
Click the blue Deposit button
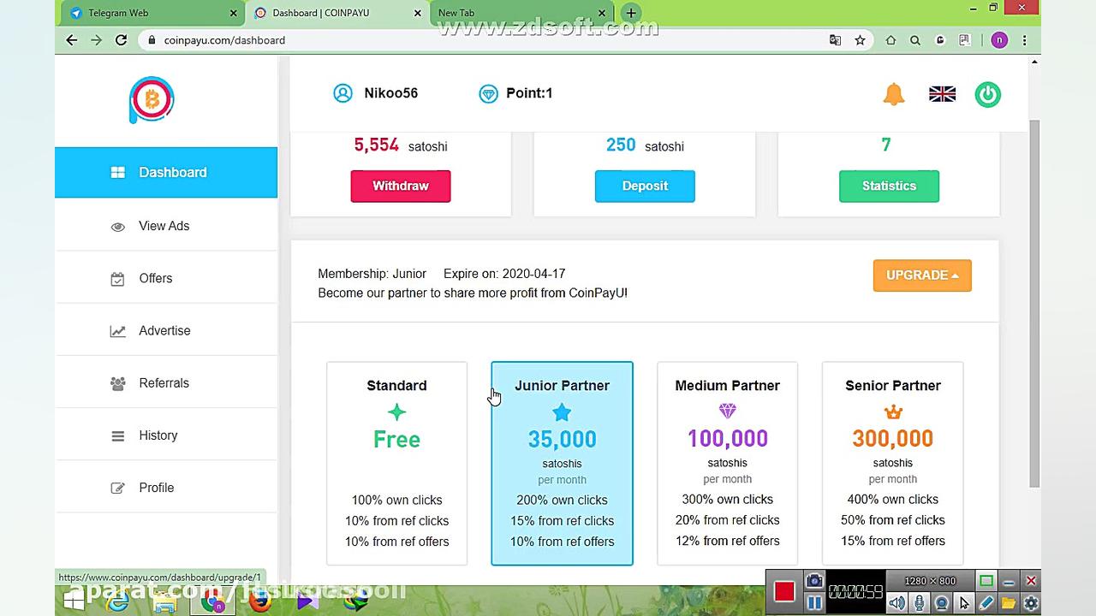[x=645, y=186]
